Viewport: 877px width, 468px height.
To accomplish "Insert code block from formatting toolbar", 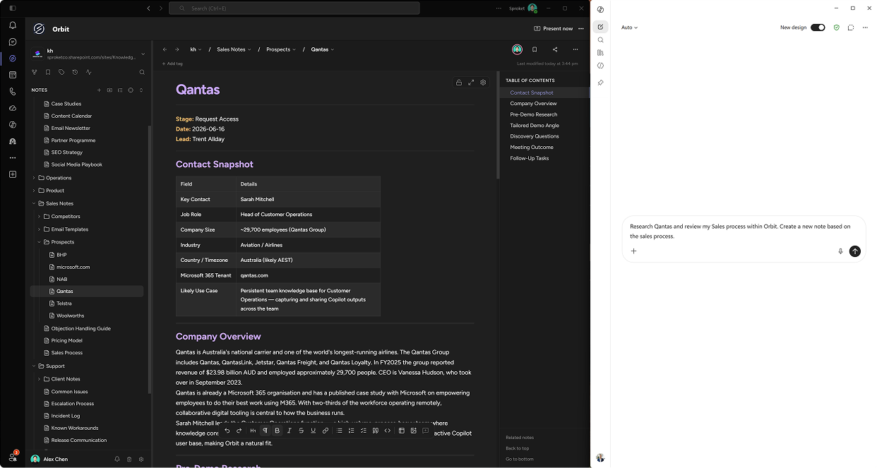I will [388, 431].
